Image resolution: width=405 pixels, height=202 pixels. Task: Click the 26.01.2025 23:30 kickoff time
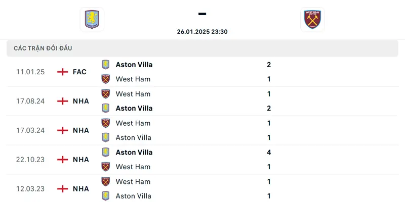click(x=202, y=31)
